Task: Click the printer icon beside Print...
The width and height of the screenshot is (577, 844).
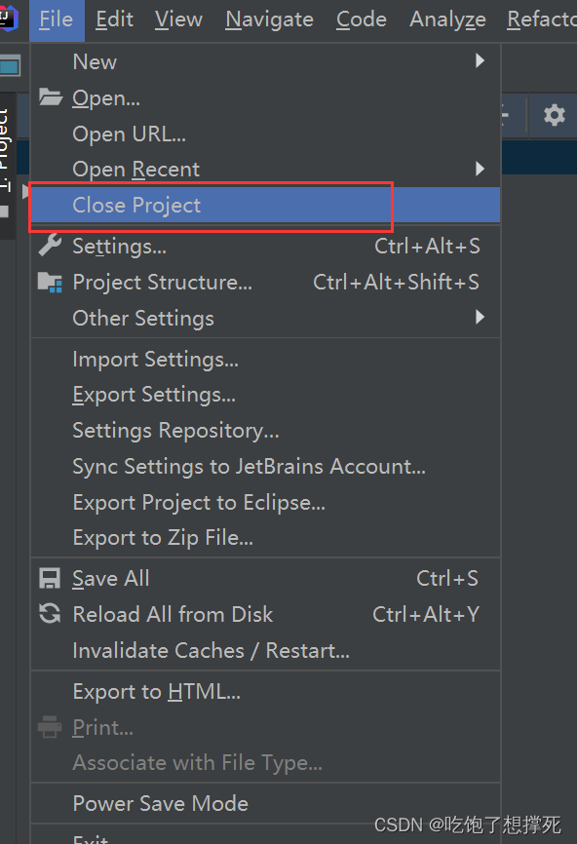Action: pyautogui.click(x=50, y=727)
